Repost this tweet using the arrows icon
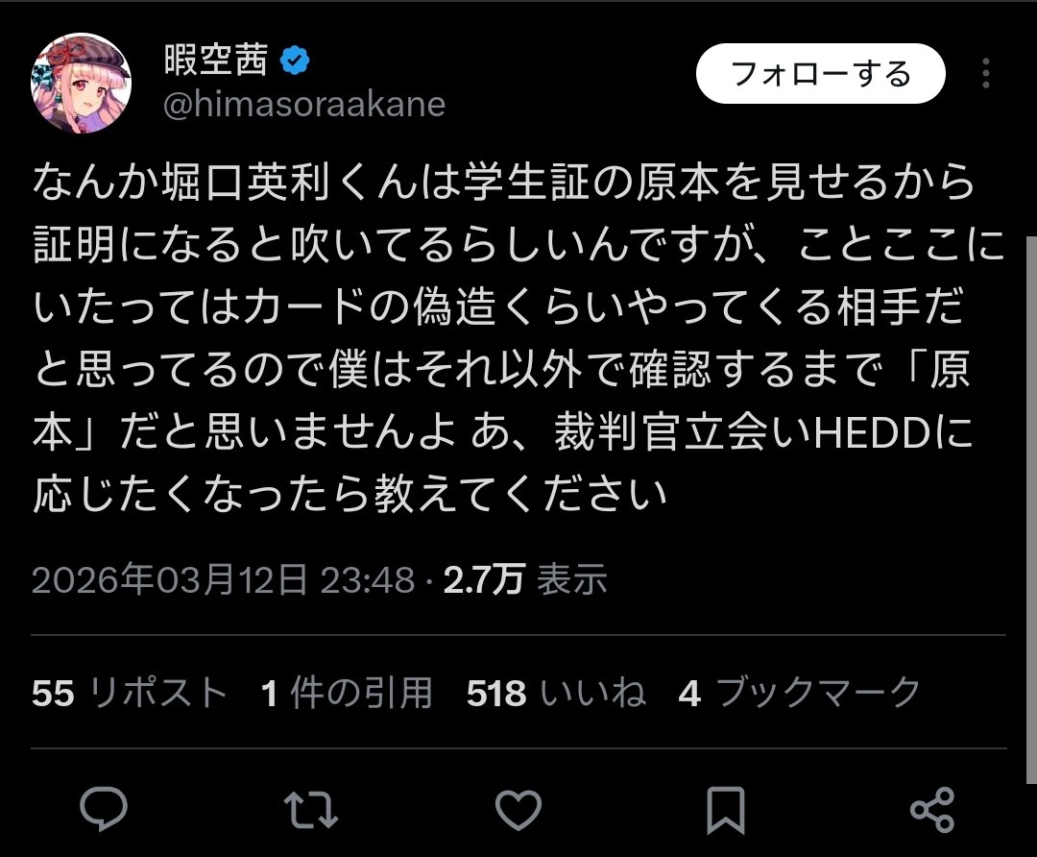Screen dimensions: 1037x857 tap(313, 810)
